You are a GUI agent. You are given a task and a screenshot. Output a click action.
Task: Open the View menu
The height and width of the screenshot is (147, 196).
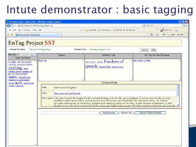click(x=20, y=30)
